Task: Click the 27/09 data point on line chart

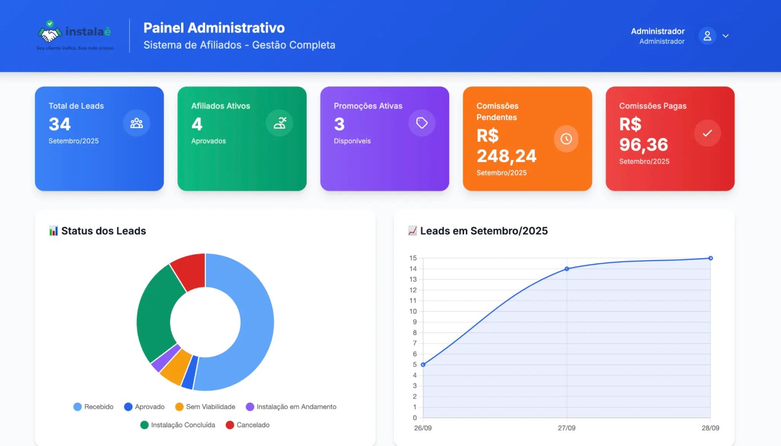Action: 567,269
